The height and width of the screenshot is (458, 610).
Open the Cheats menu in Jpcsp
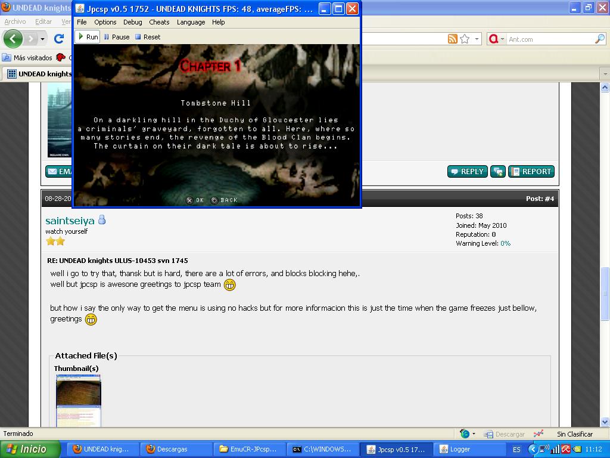[x=159, y=22]
